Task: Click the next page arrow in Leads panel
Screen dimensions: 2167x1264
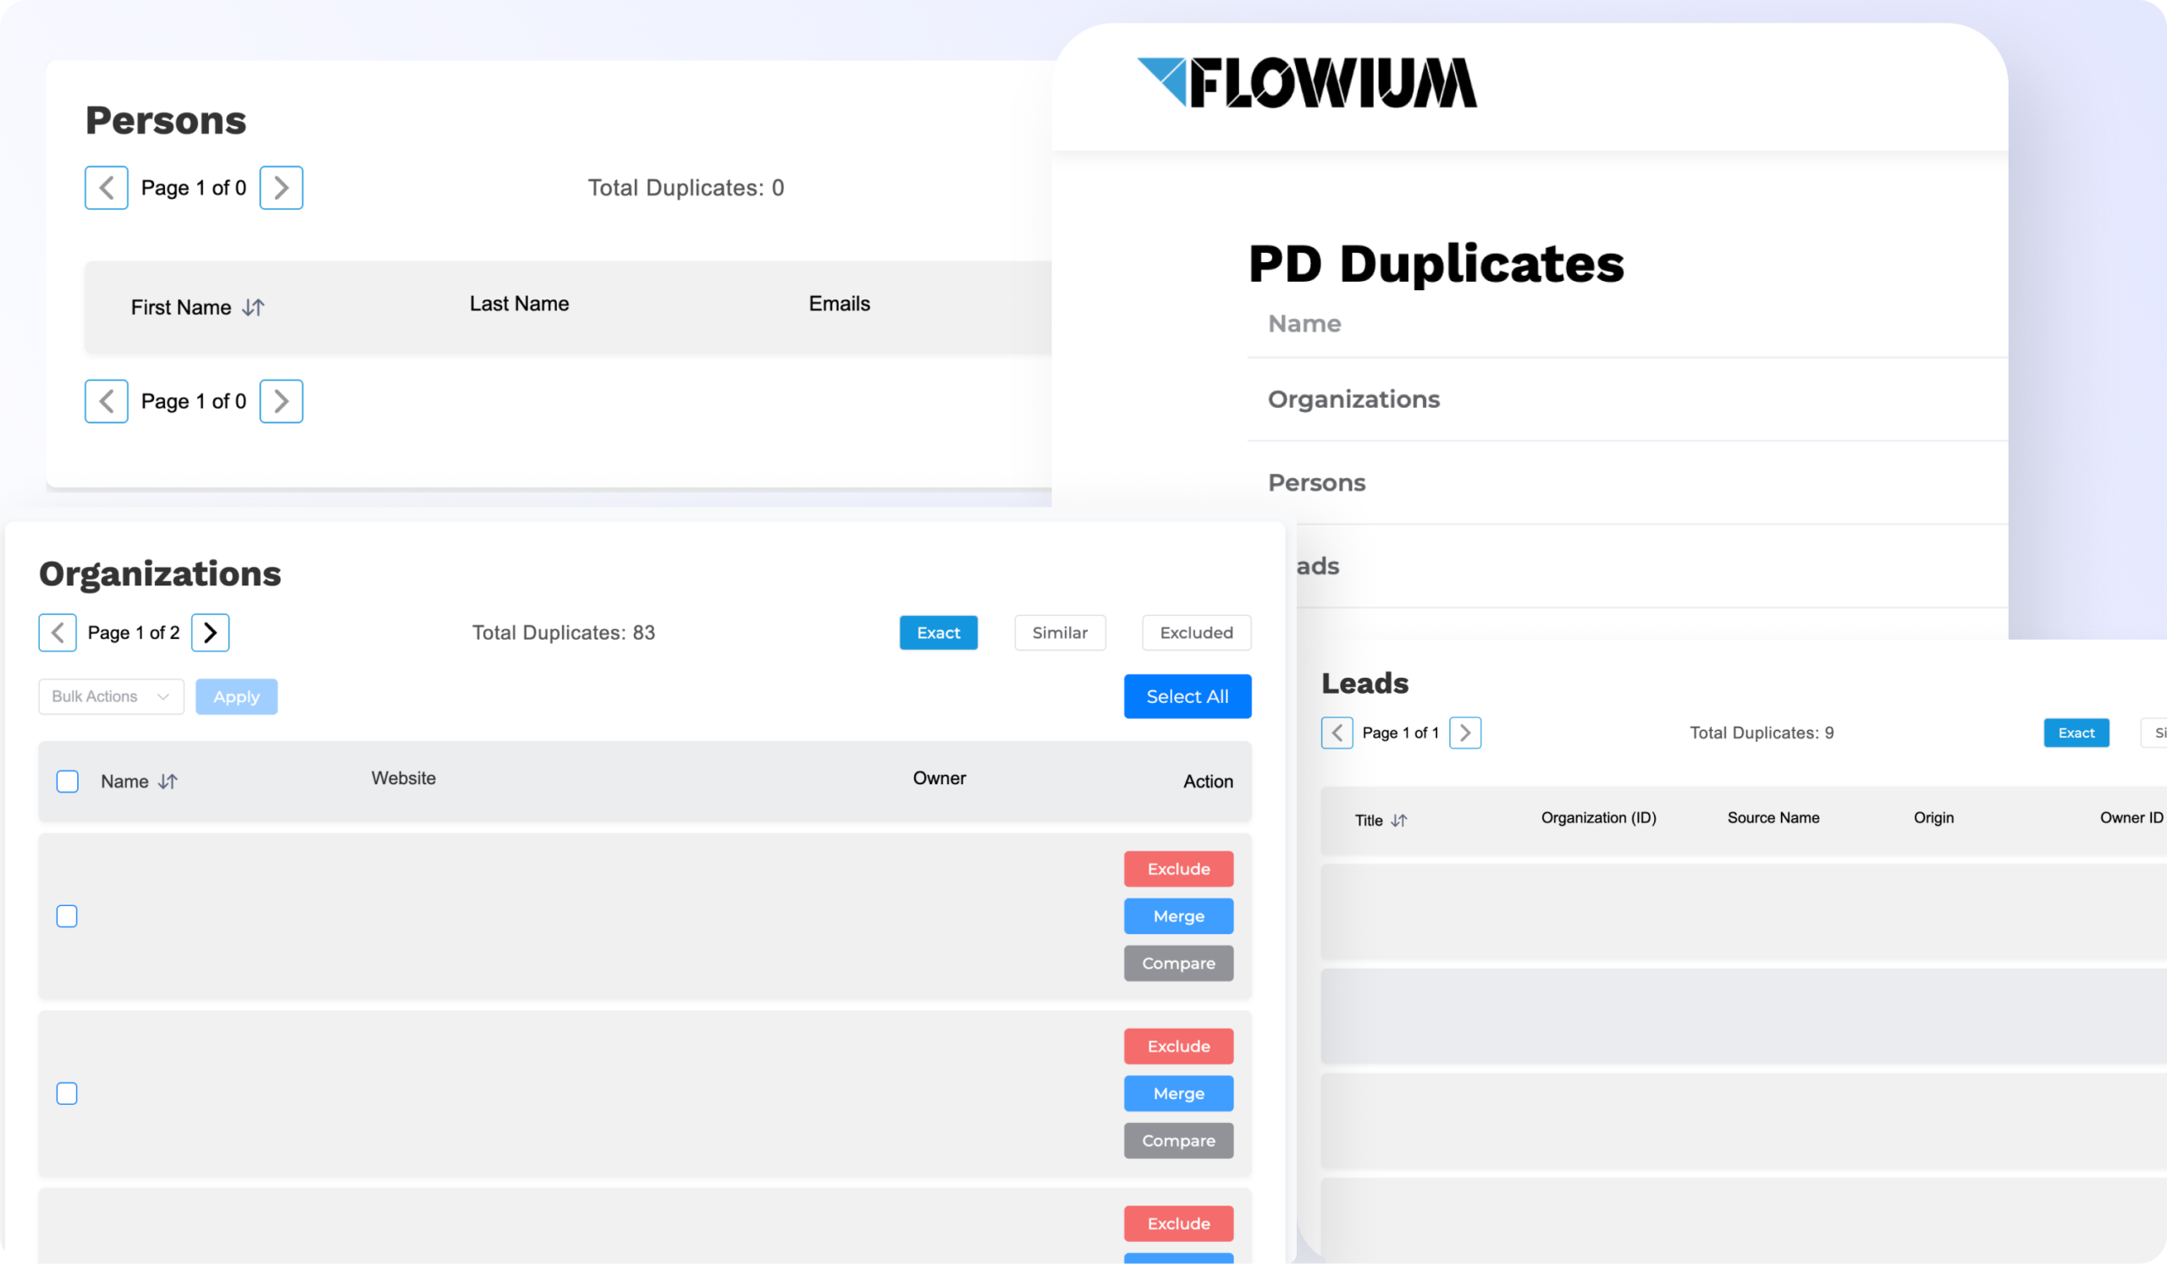Action: point(1464,733)
